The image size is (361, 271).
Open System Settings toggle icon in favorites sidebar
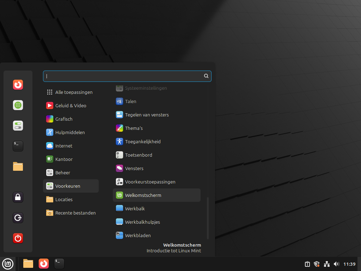tap(18, 126)
